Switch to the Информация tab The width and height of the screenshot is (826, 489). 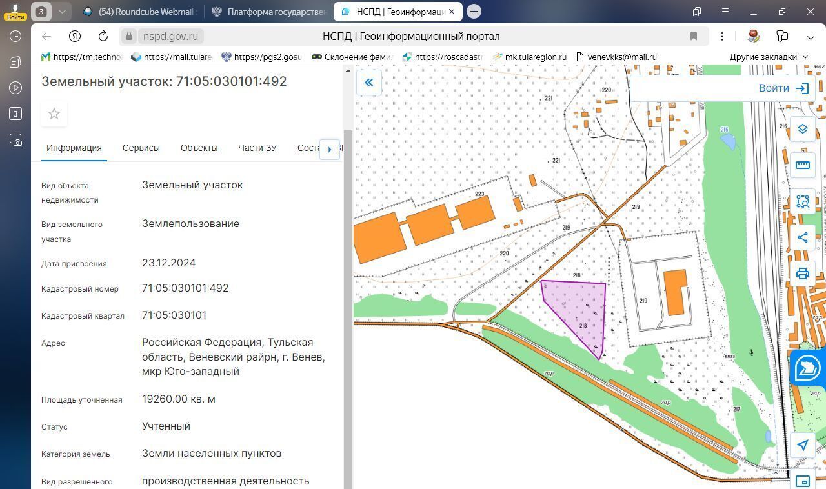74,148
